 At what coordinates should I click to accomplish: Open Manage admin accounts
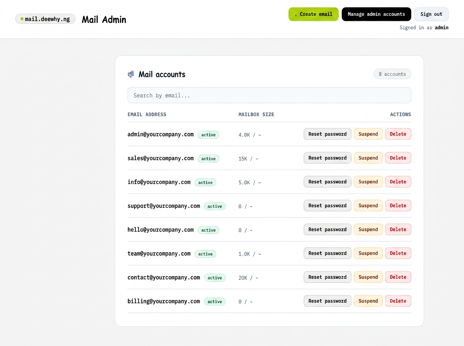[376, 14]
